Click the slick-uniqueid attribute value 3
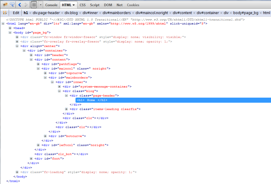The width and height of the screenshot is (271, 184). 202,23
